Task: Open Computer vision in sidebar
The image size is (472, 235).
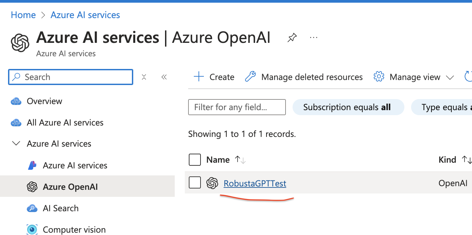Action: tap(74, 230)
